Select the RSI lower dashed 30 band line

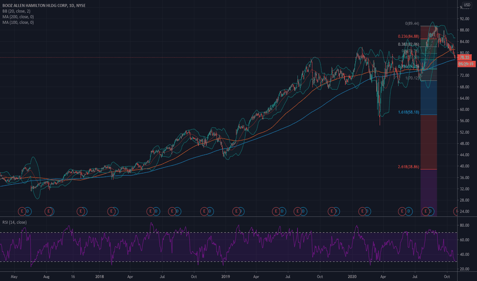(228, 262)
